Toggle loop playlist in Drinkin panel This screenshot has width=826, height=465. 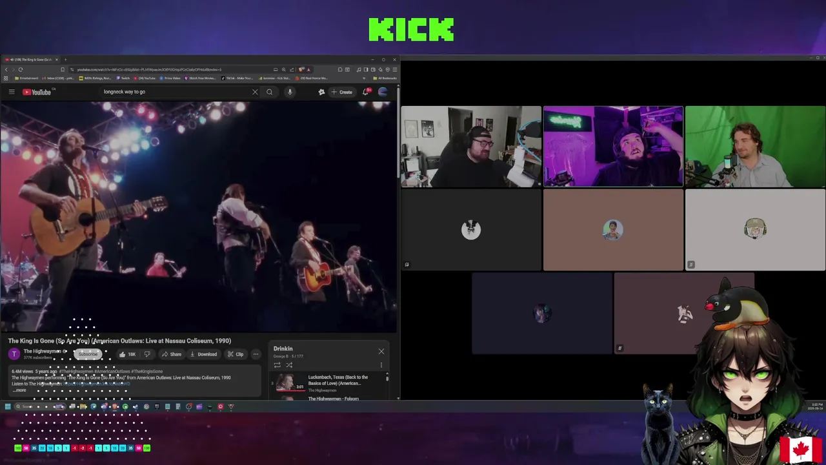[277, 365]
